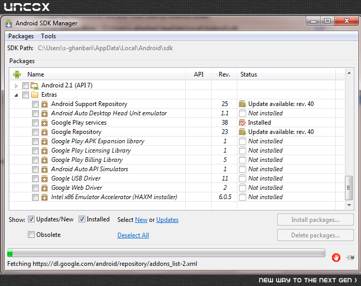Click the Android robot icon in the Name header
Screen dimensions: 361x286
pos(17,74)
